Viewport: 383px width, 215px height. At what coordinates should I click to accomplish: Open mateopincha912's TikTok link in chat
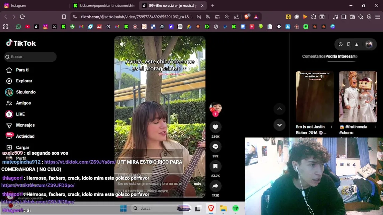click(80, 162)
